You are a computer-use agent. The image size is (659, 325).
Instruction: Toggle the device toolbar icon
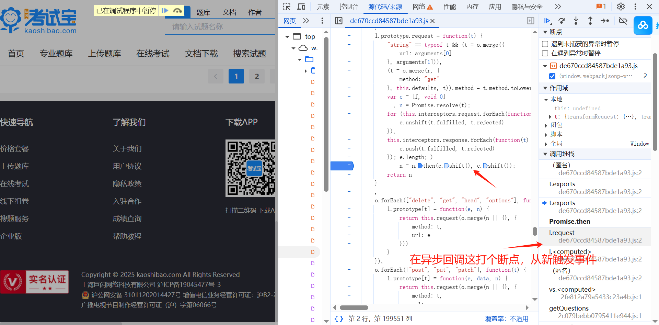pos(301,7)
